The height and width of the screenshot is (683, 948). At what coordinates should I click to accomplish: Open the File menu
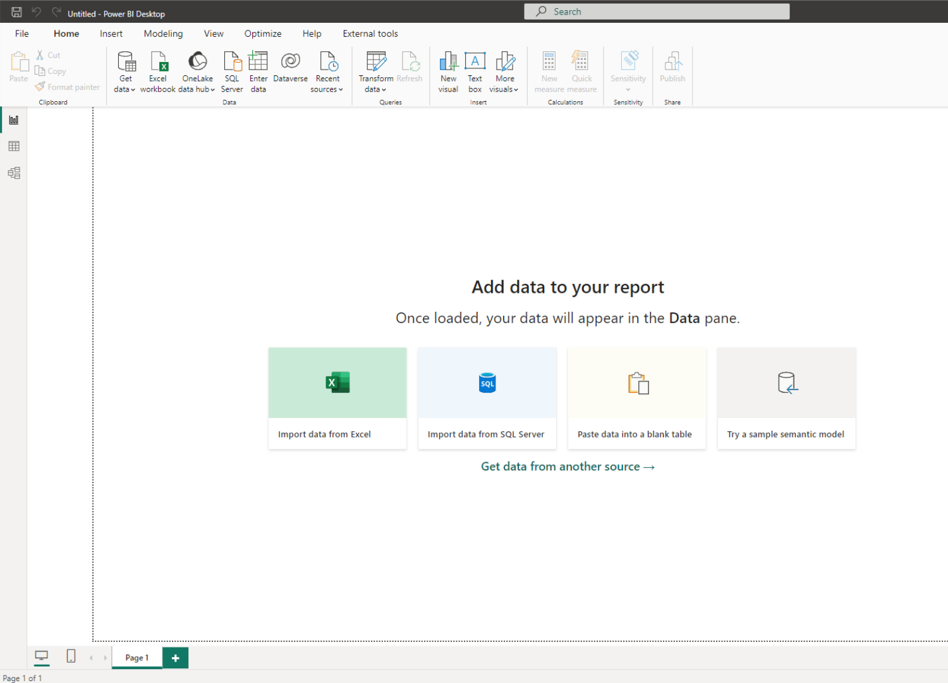[22, 34]
